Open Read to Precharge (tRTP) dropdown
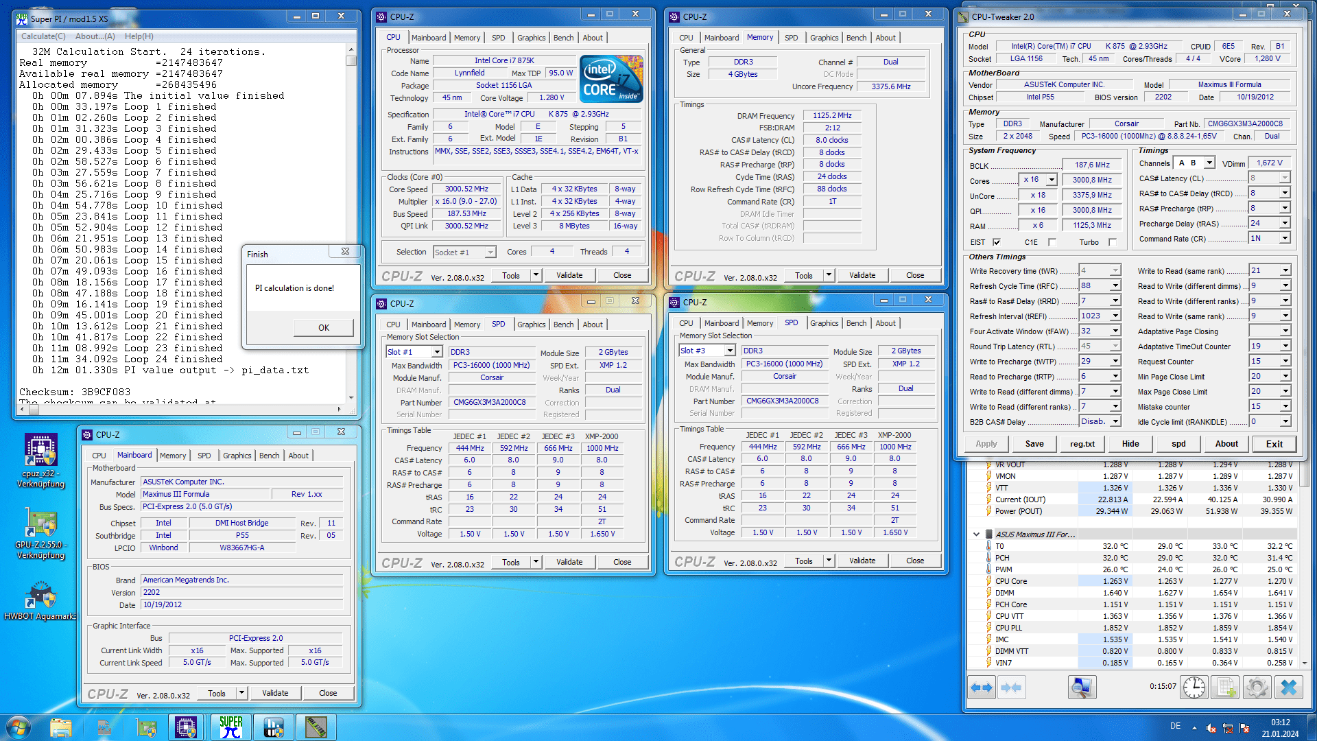 [1115, 376]
